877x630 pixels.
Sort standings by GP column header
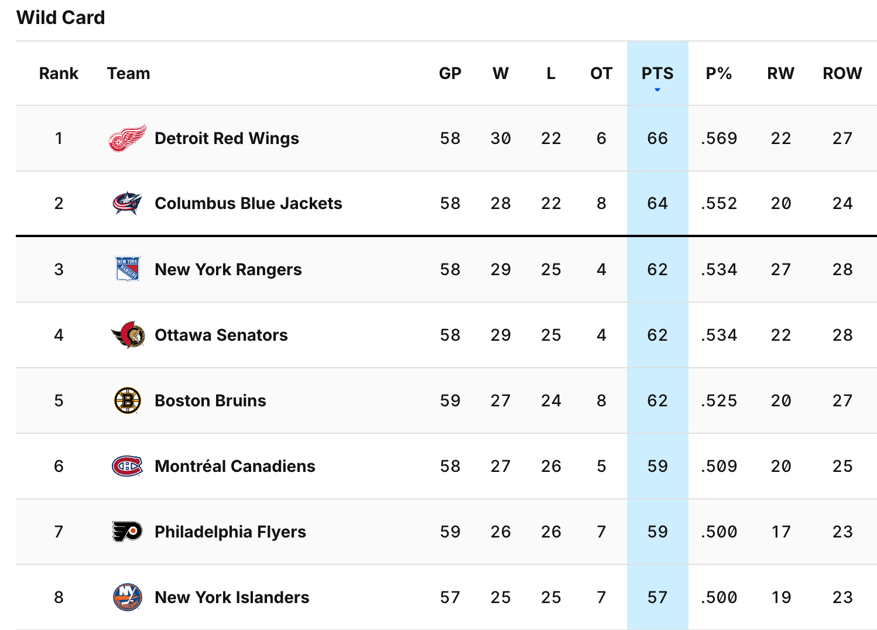pos(450,73)
